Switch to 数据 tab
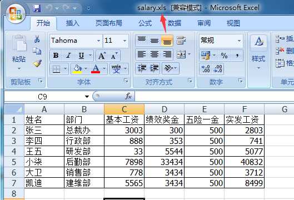 point(174,23)
